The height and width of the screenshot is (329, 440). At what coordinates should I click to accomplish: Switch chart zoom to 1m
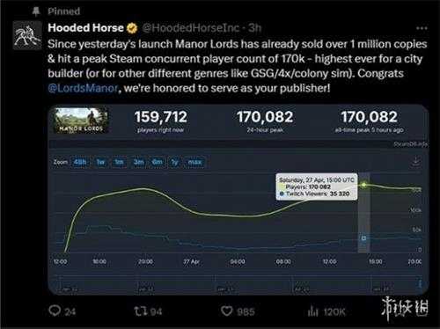coord(119,162)
